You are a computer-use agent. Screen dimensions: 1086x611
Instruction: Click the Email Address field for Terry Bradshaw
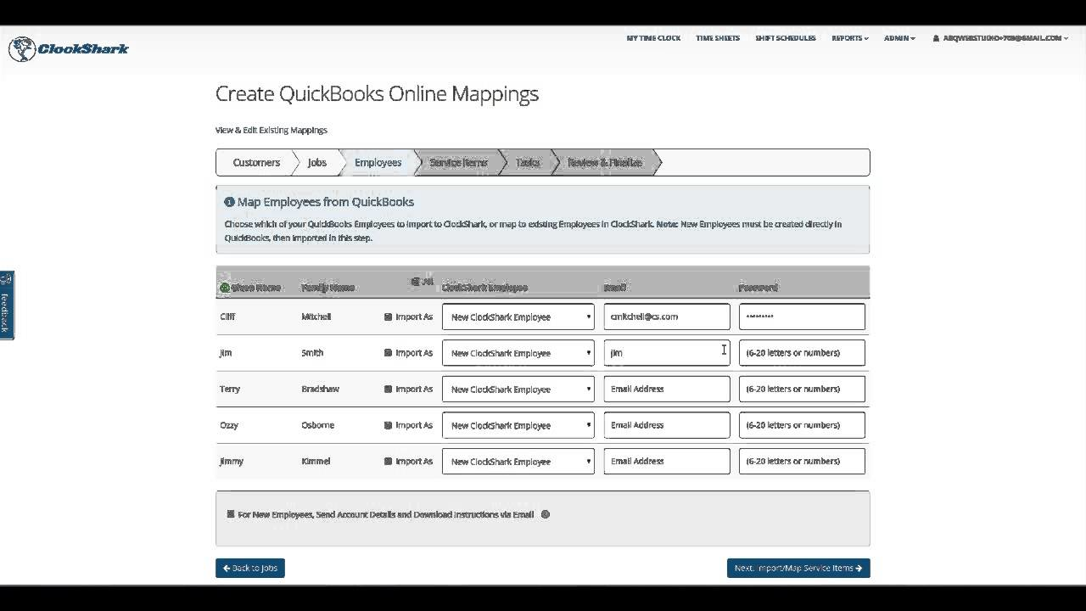667,389
